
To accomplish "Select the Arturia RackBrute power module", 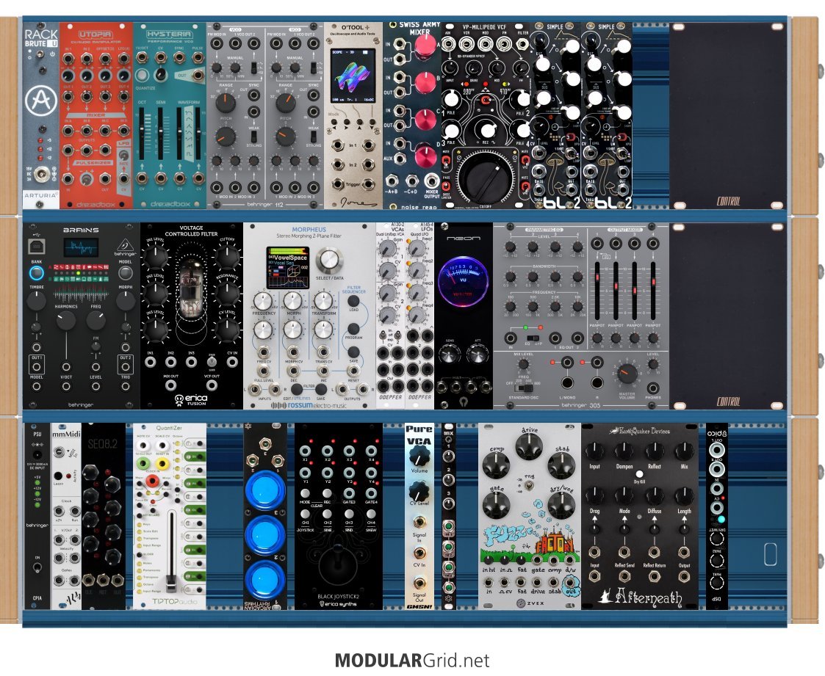I will [41, 115].
